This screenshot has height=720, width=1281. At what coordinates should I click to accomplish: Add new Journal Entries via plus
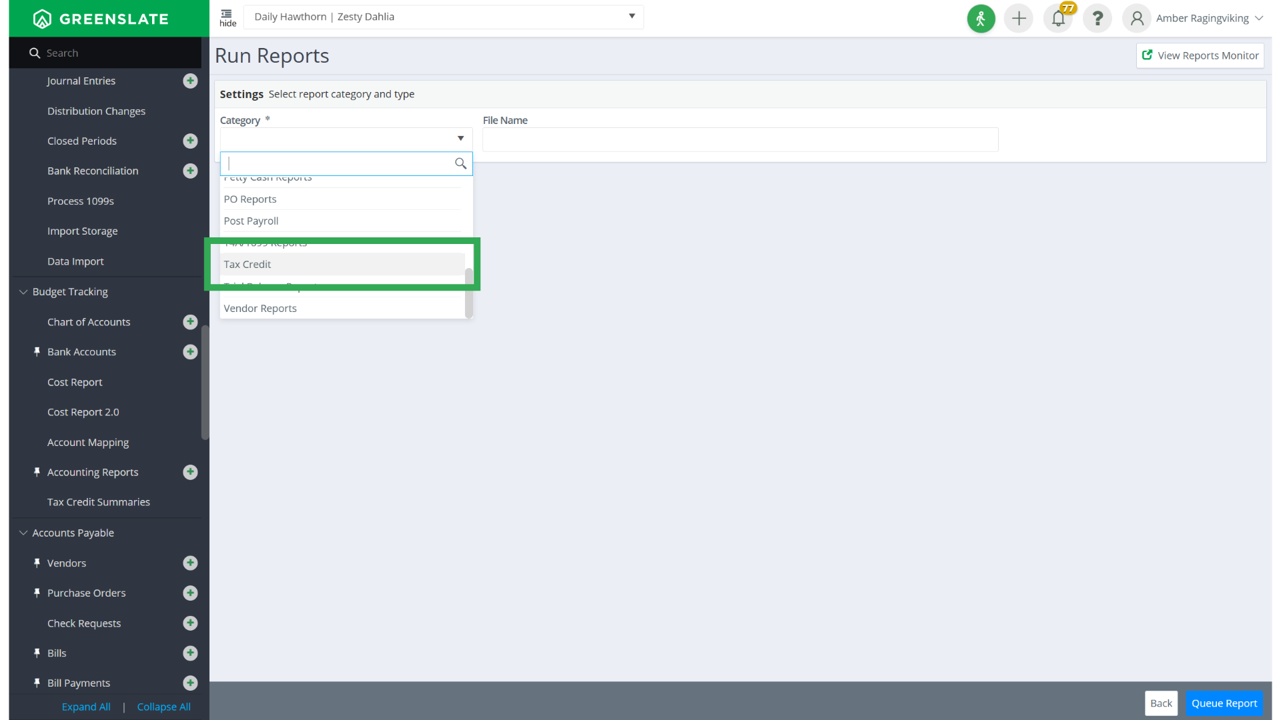tap(190, 81)
